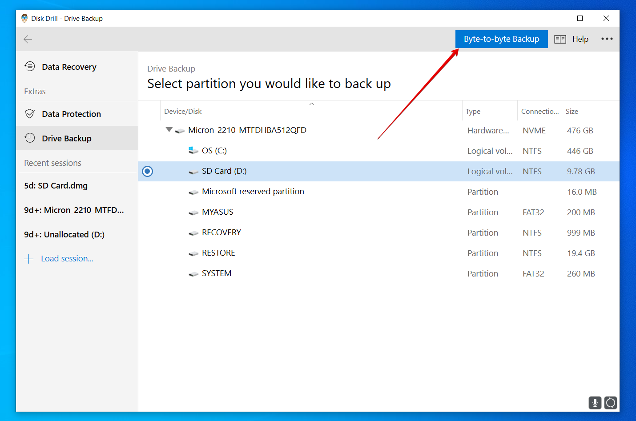Select the RESTORE partition
Image resolution: width=636 pixels, height=421 pixels.
pos(218,253)
